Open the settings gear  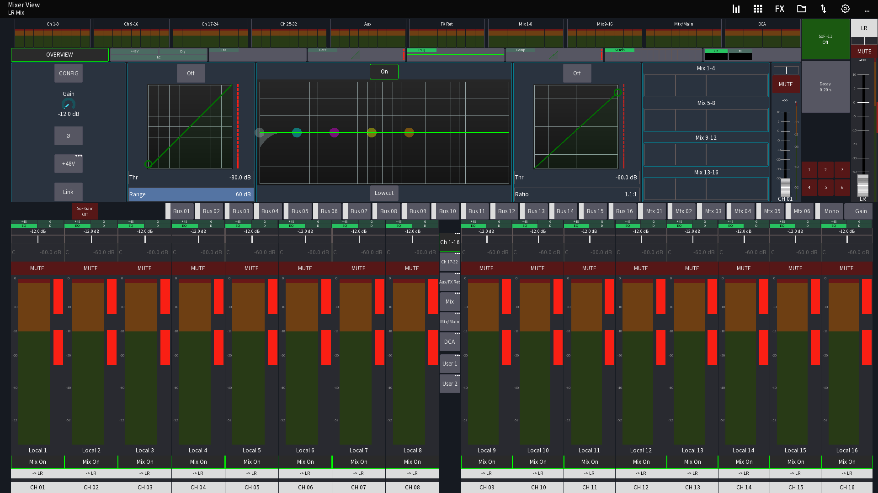845,9
